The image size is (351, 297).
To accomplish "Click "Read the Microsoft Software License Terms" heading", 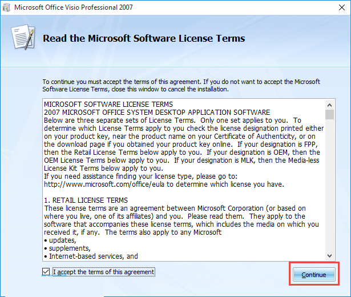I will [144, 38].
